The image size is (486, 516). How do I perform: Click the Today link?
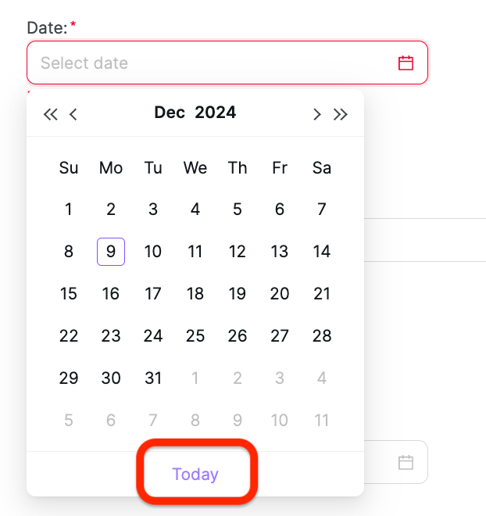point(195,475)
